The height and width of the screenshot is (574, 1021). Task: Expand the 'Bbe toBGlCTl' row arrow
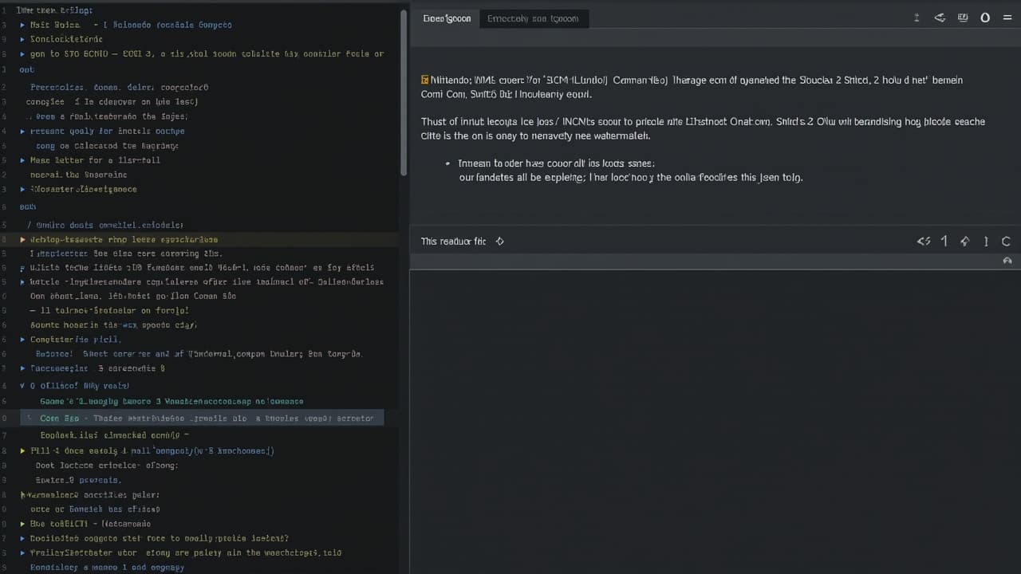tap(22, 524)
